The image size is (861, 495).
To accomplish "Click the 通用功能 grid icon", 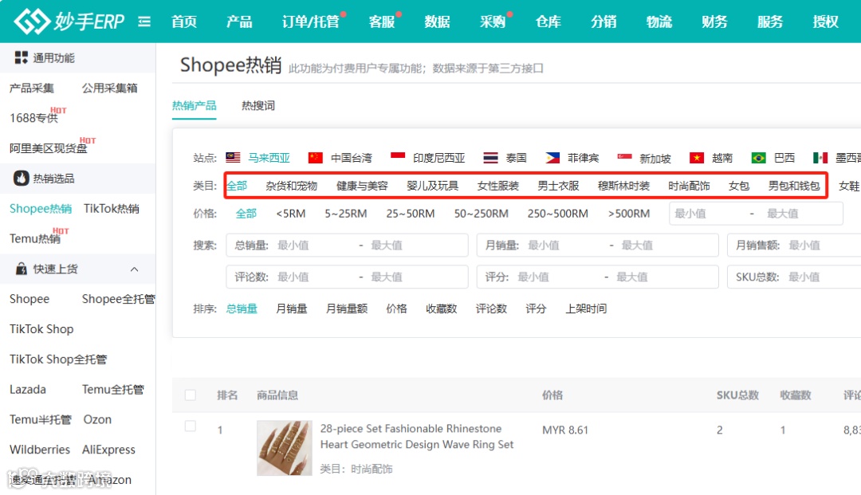I will pos(21,57).
